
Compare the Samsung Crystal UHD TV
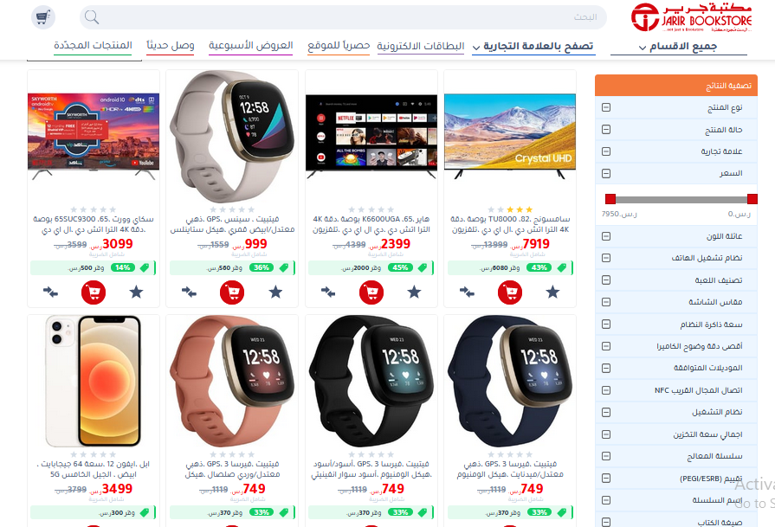coord(467,292)
